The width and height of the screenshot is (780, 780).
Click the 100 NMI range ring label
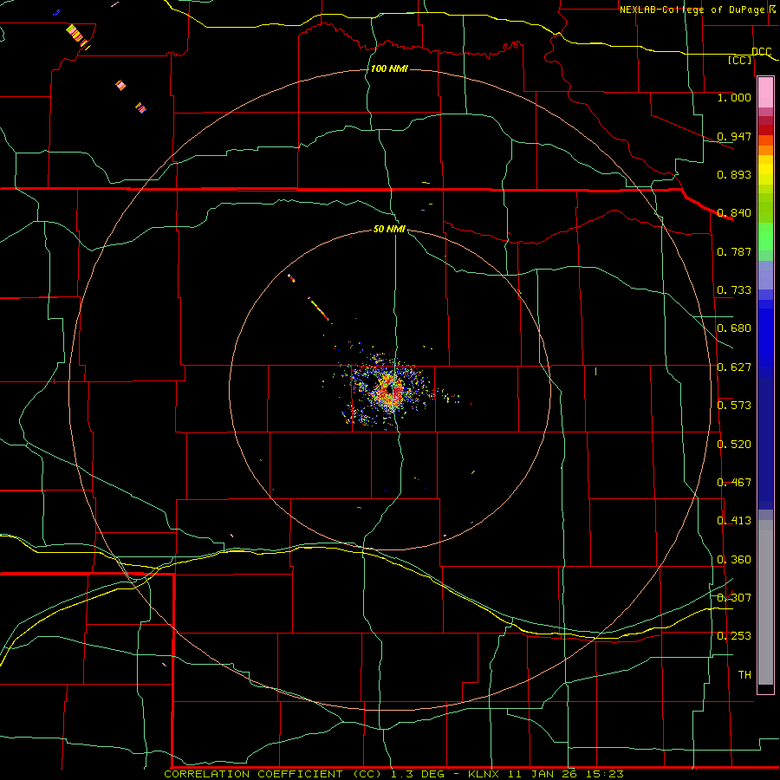point(389,68)
